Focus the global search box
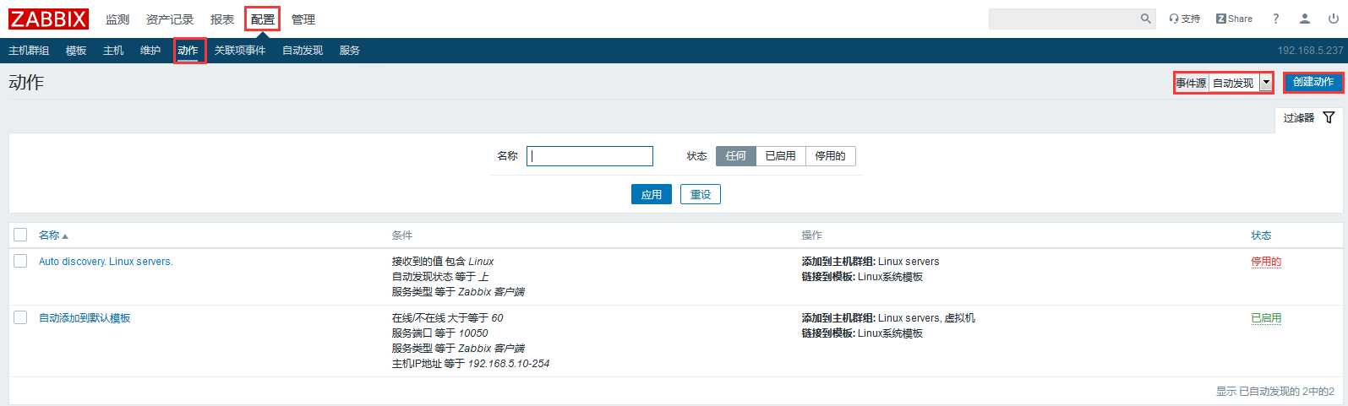The height and width of the screenshot is (406, 1348). [1063, 19]
